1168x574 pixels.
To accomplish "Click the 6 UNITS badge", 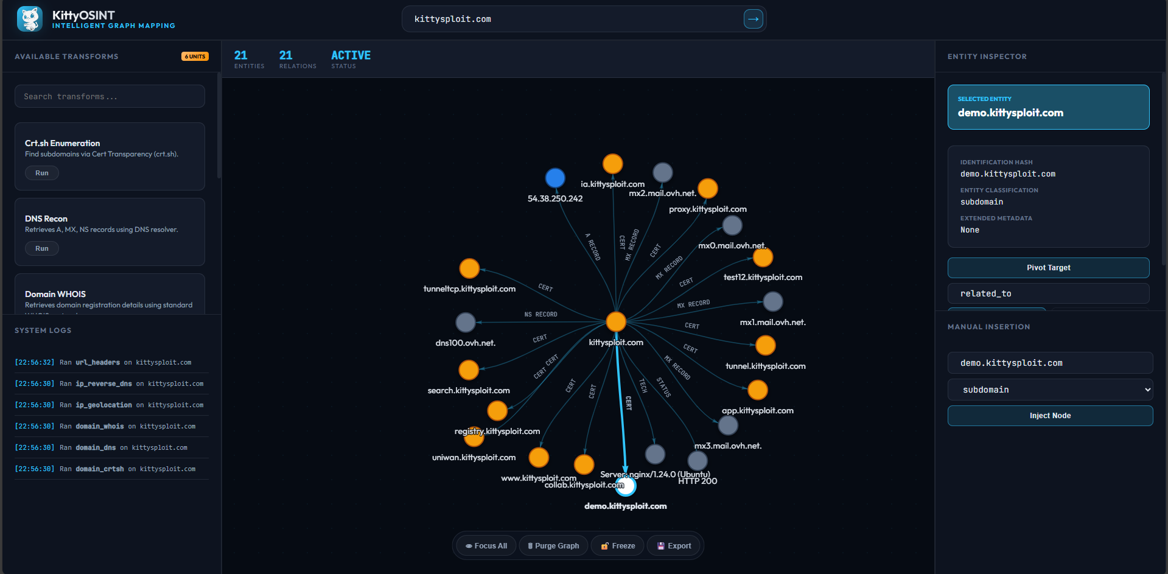I will [195, 57].
